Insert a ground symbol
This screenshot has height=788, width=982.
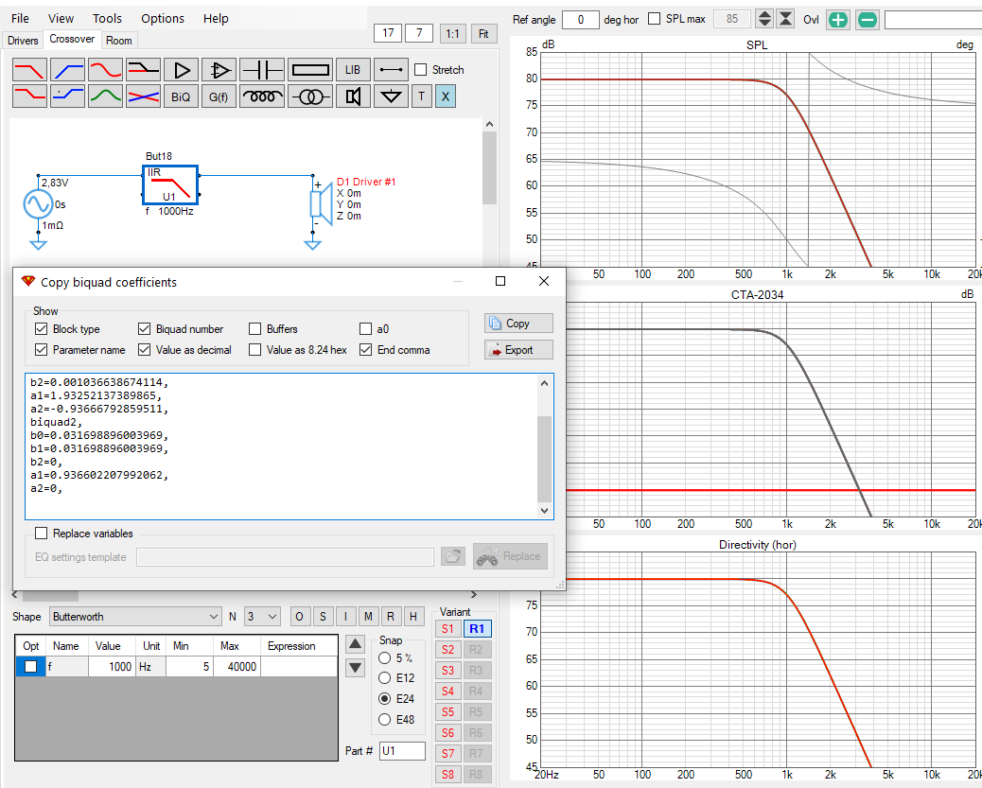[391, 96]
